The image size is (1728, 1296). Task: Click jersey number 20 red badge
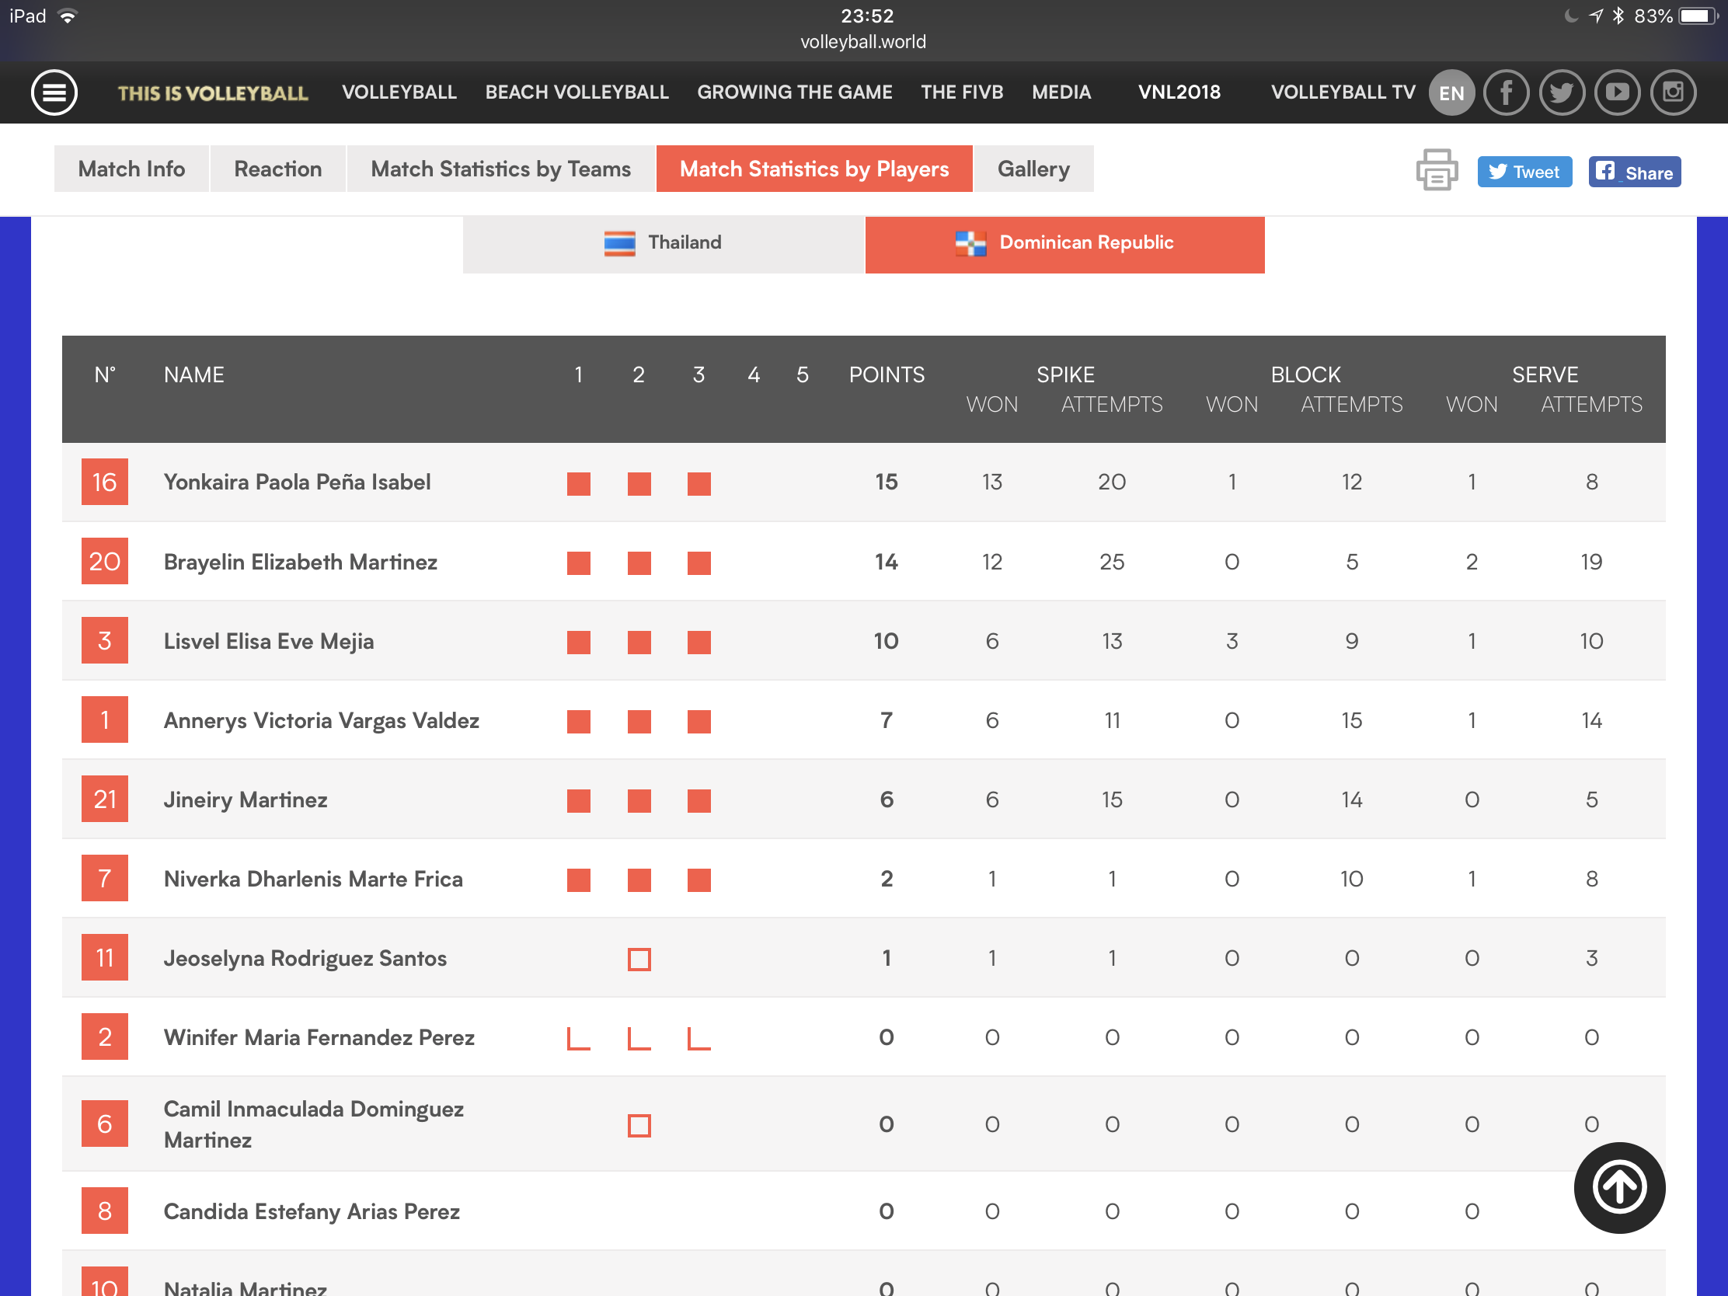click(x=105, y=562)
